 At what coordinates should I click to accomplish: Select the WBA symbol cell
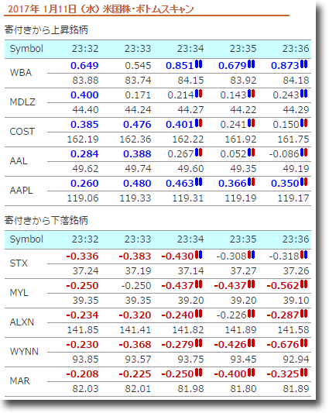click(21, 73)
